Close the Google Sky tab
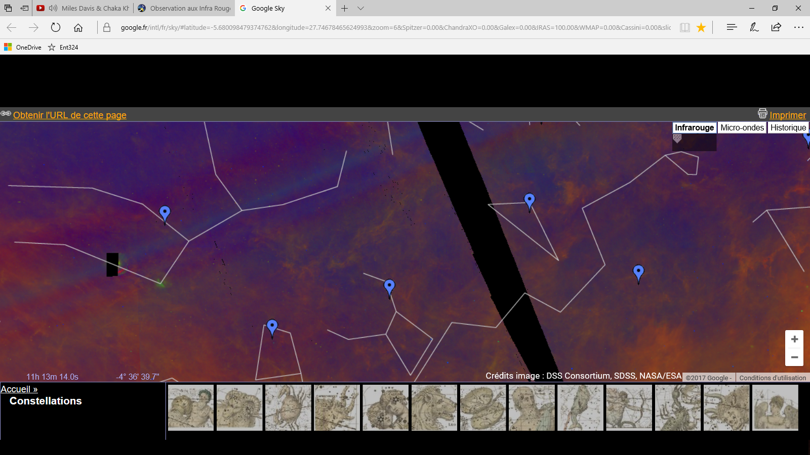Viewport: 810px width, 455px height. click(328, 8)
